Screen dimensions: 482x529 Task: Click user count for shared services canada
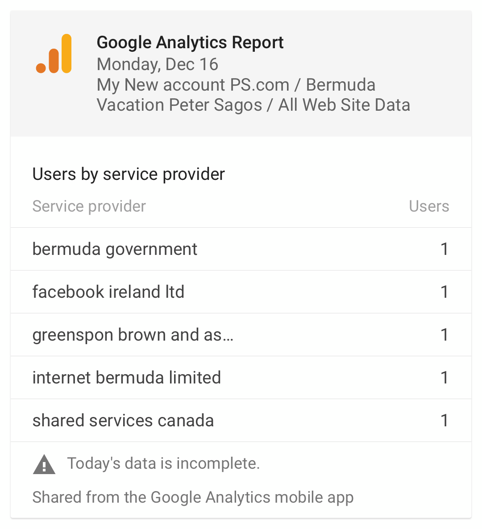(x=445, y=421)
